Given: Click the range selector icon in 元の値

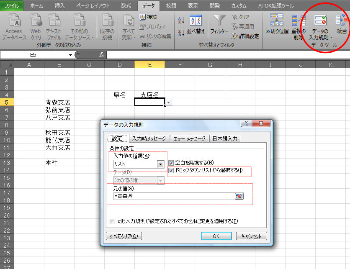Looking at the screenshot, I should pyautogui.click(x=239, y=196).
